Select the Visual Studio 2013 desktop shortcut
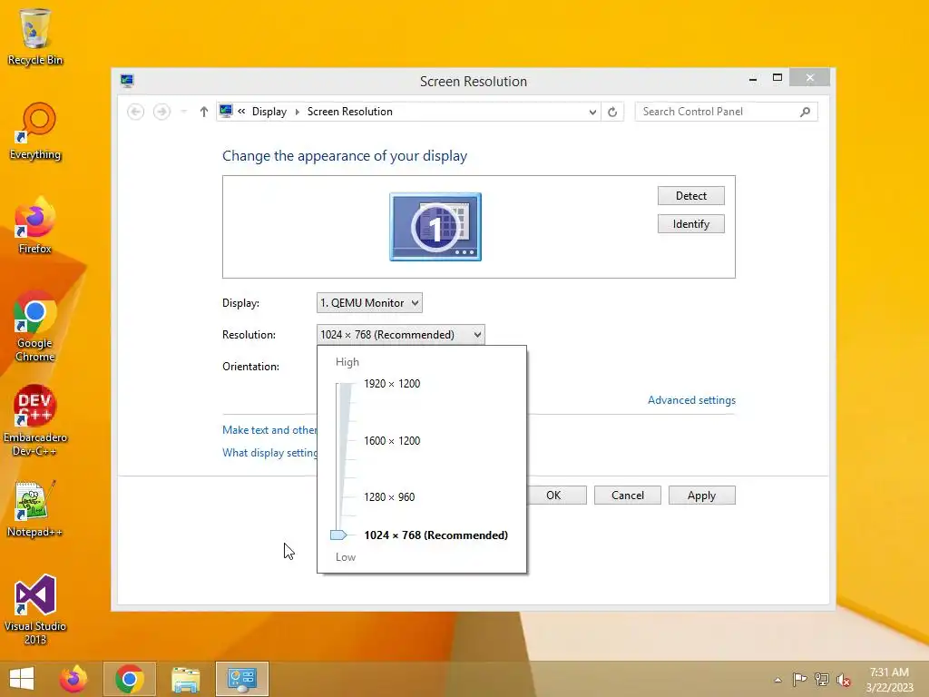 click(35, 609)
